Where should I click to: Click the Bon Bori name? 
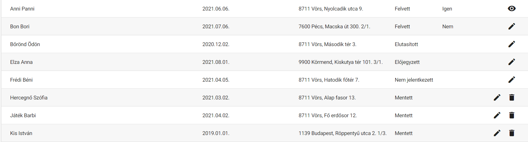(20, 27)
